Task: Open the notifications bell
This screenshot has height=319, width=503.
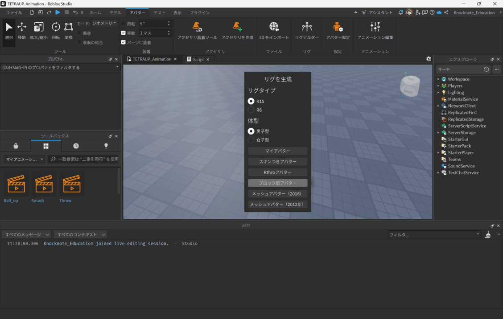Action: (x=401, y=12)
